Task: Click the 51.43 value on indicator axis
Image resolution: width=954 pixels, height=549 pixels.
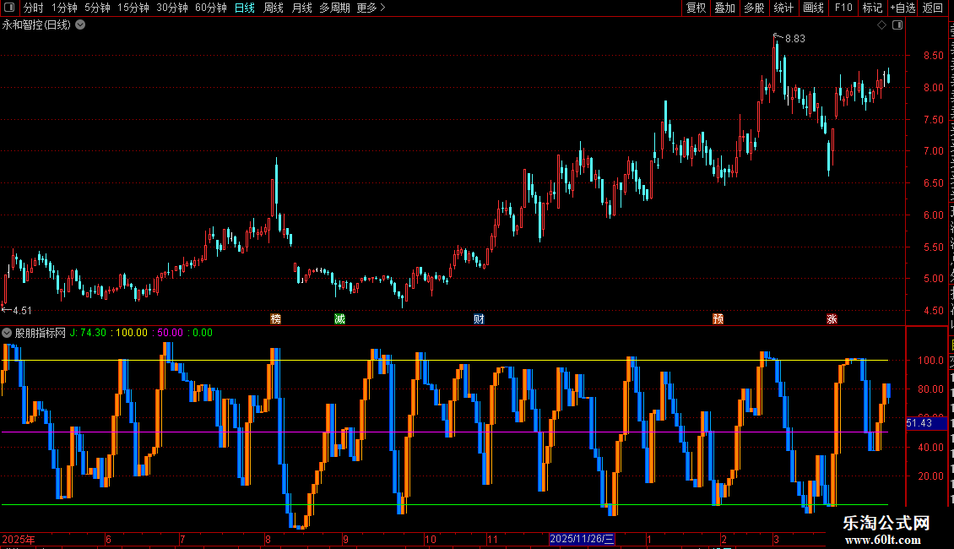Action: click(x=919, y=423)
